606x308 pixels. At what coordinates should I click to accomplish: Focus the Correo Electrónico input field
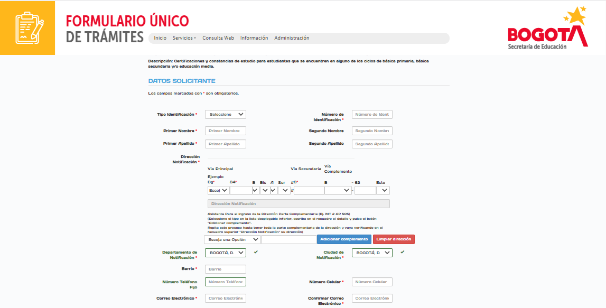click(x=225, y=298)
